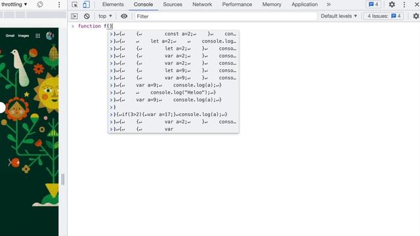Open the device toolbar more options menu
The width and height of the screenshot is (420, 236).
[59, 5]
